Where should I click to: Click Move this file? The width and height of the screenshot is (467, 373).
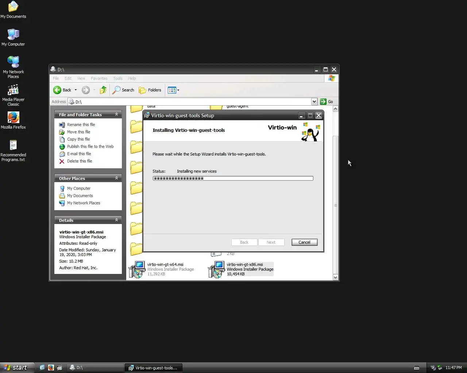[x=78, y=132]
